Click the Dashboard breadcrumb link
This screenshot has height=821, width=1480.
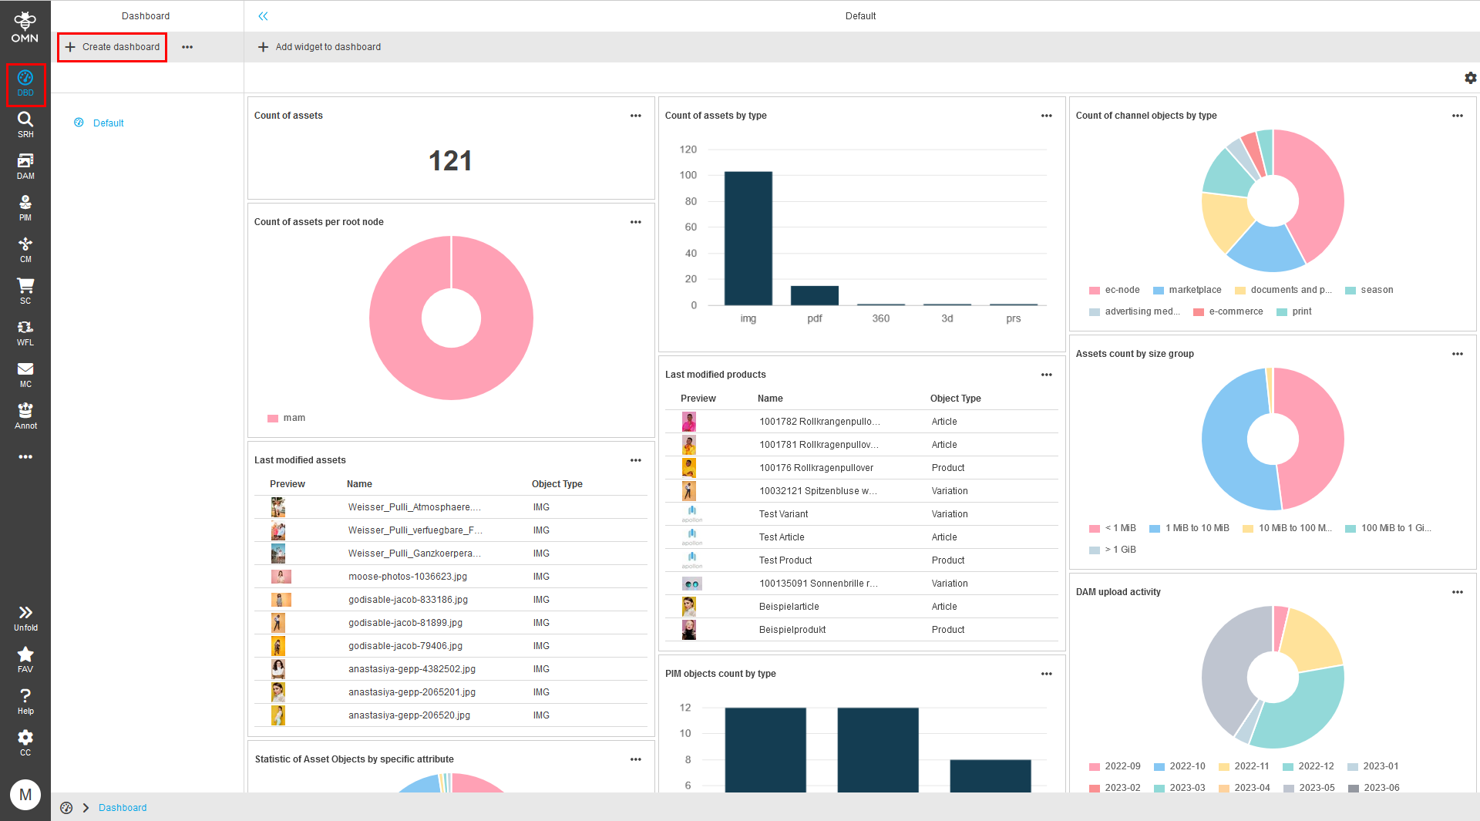coord(123,807)
